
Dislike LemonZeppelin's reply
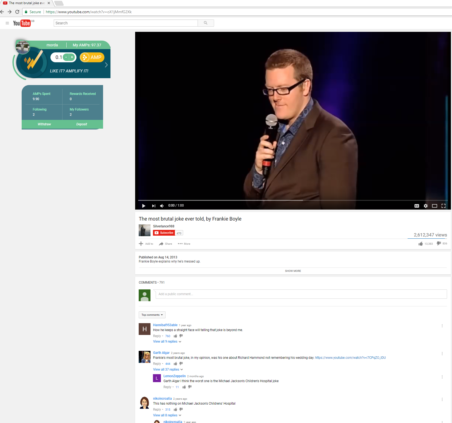point(190,387)
